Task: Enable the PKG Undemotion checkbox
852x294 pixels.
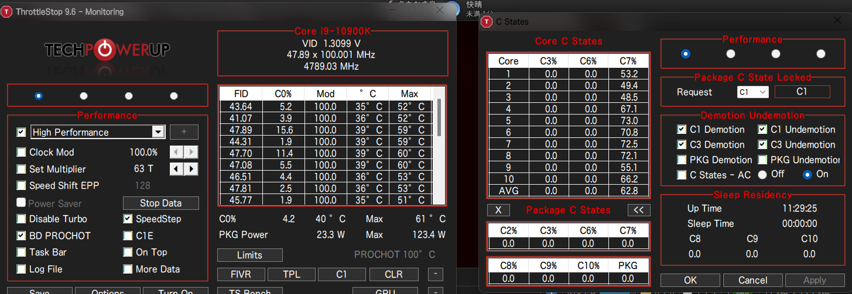Action: 762,160
